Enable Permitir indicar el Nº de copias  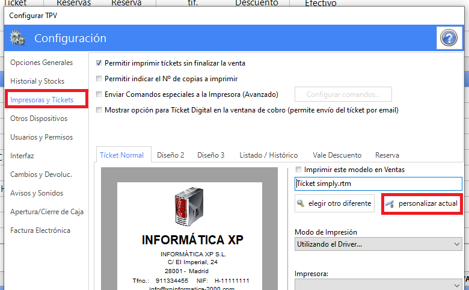(99, 79)
